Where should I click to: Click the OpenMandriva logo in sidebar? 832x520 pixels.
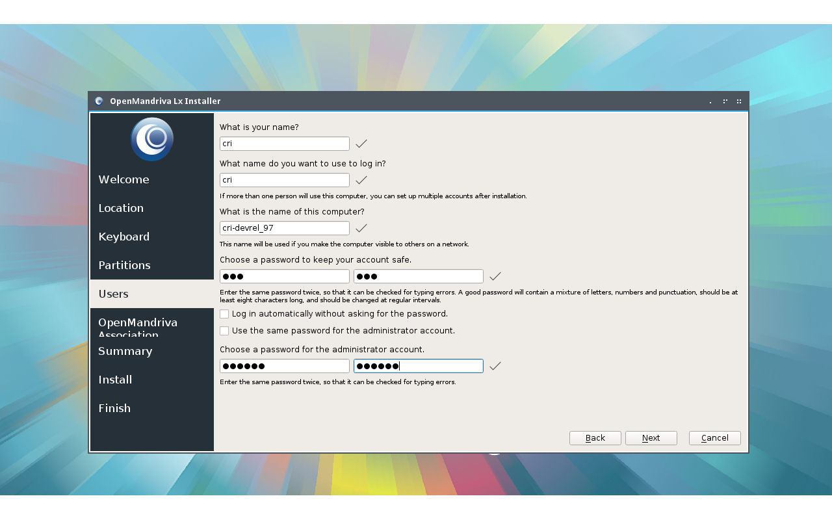(151, 139)
